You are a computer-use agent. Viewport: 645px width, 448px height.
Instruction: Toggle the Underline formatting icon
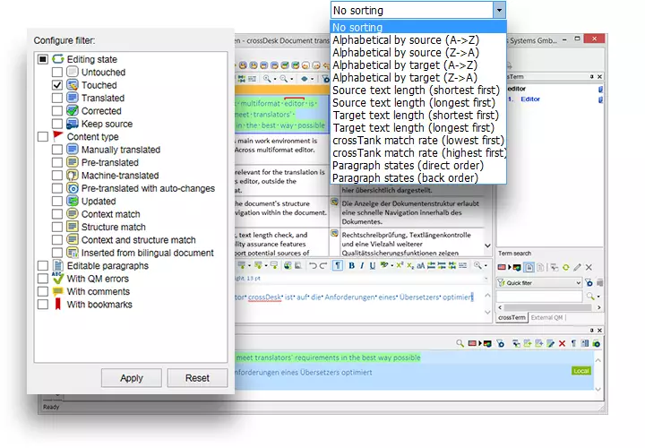point(372,265)
